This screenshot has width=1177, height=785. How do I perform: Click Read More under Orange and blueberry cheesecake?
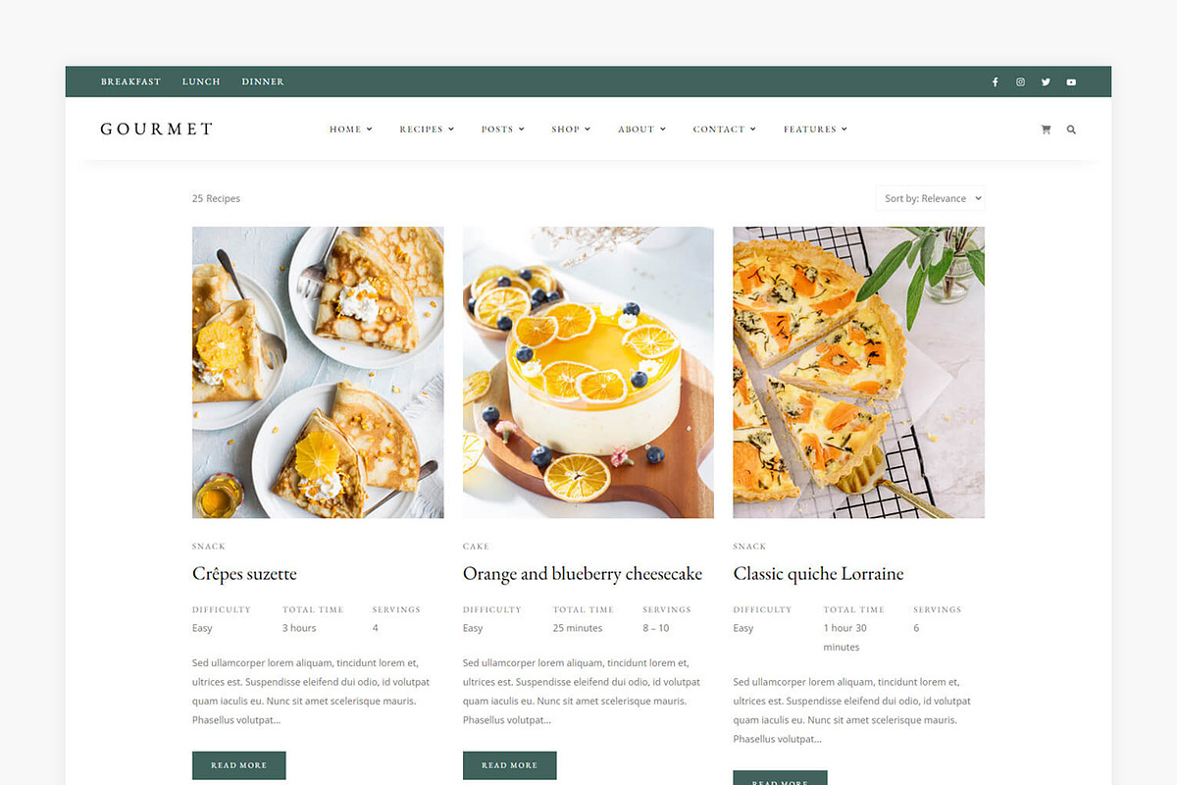pyautogui.click(x=509, y=765)
